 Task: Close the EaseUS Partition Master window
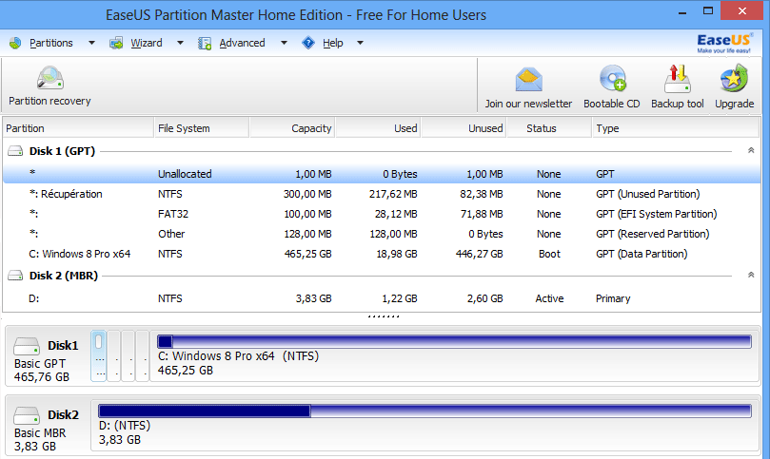742,10
